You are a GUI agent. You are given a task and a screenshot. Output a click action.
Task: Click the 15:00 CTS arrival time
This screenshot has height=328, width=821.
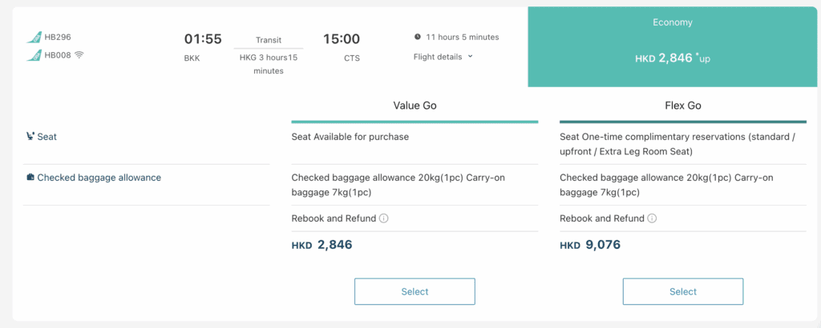click(341, 39)
